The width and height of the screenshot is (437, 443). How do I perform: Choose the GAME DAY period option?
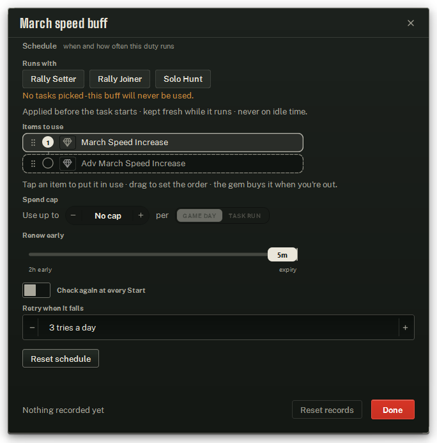pyautogui.click(x=199, y=215)
